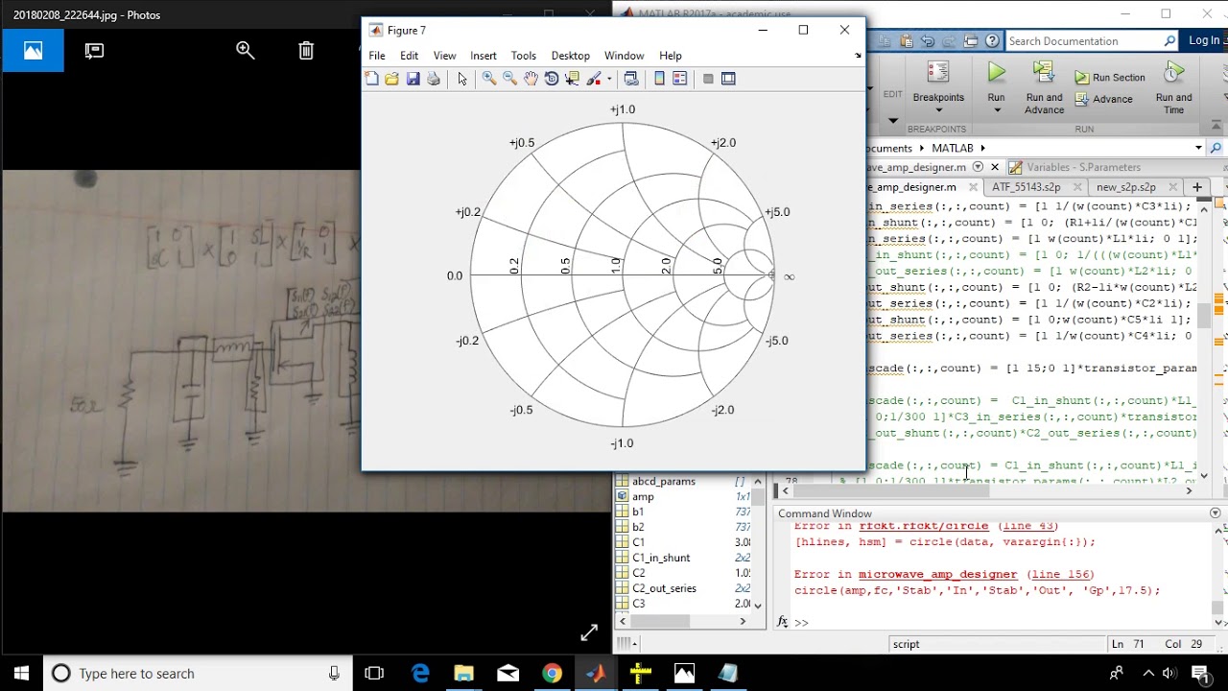This screenshot has width=1228, height=691.
Task: Open the Tools menu in Figure 7
Action: (524, 56)
